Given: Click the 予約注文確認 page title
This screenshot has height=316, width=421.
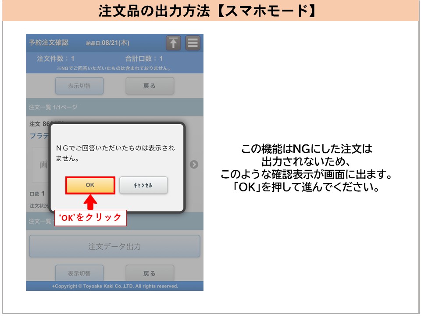Looking at the screenshot, I should [48, 43].
